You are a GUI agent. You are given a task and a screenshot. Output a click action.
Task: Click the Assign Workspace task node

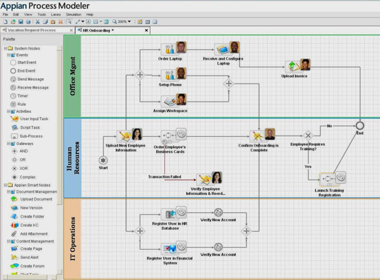pos(174,100)
